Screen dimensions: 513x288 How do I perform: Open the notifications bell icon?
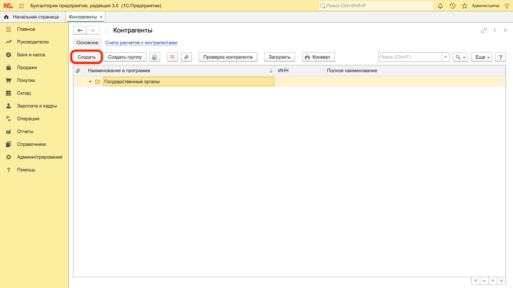click(440, 6)
